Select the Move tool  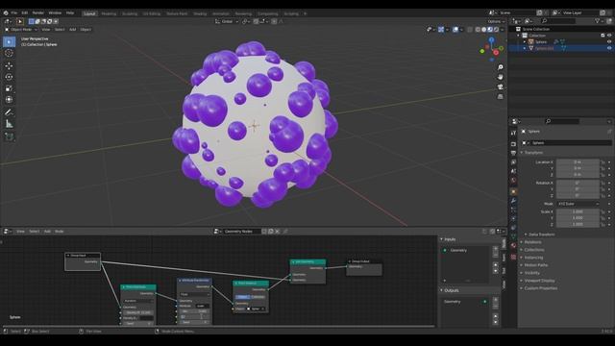point(9,66)
